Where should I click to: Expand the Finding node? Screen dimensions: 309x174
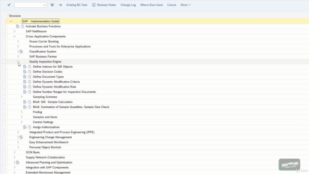click(22, 112)
